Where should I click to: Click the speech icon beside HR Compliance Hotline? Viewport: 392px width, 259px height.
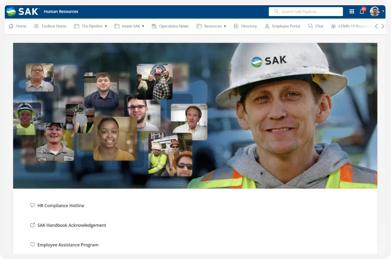pyautogui.click(x=32, y=205)
